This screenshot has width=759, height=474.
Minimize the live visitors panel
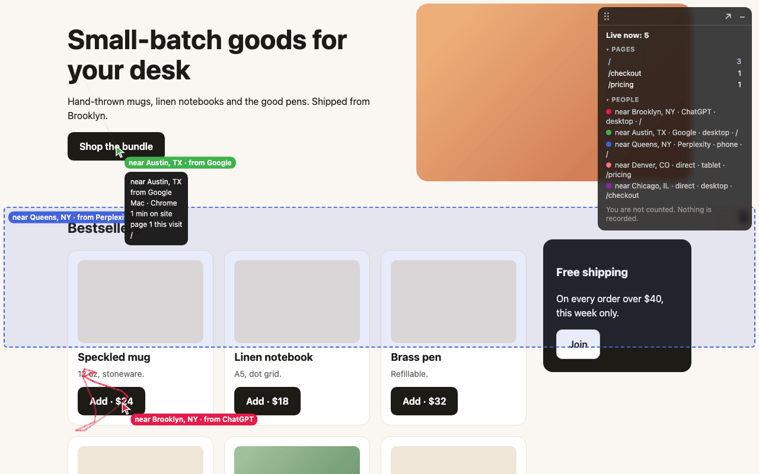(742, 17)
